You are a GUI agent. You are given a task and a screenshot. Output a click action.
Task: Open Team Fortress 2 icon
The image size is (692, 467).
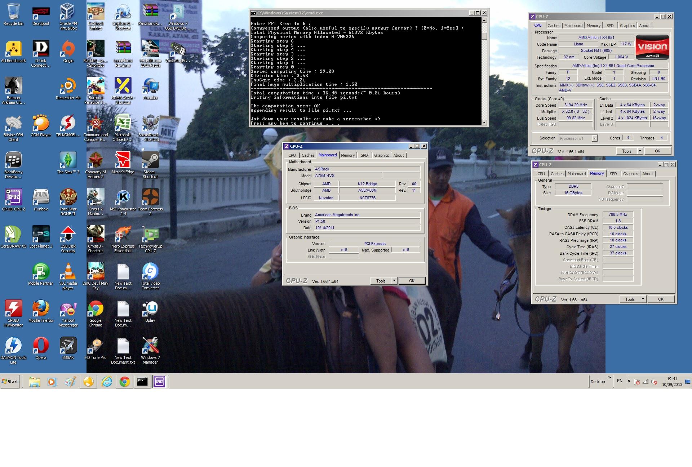click(x=150, y=202)
